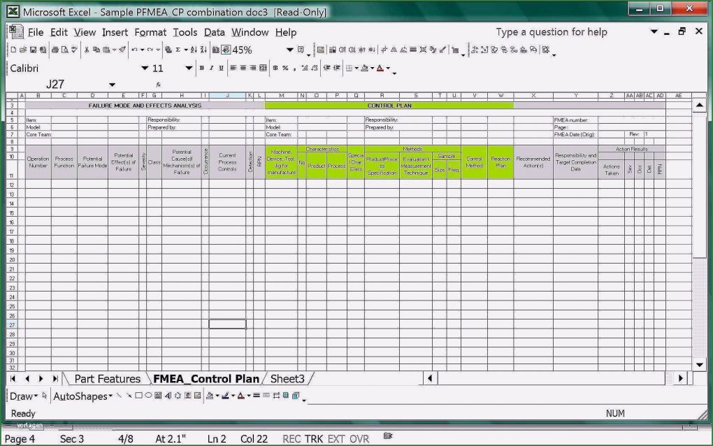Click the Save icon in the toolbar
The width and height of the screenshot is (713, 446).
[33, 50]
